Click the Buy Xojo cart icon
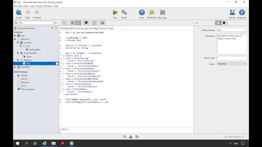 [x=162, y=12]
